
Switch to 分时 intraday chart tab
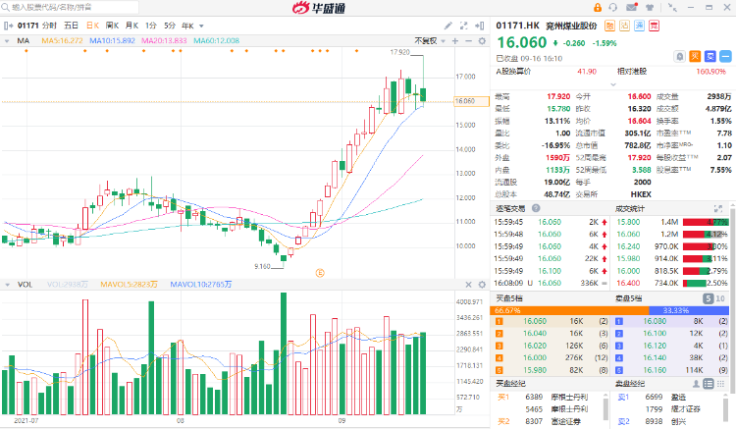coord(49,26)
